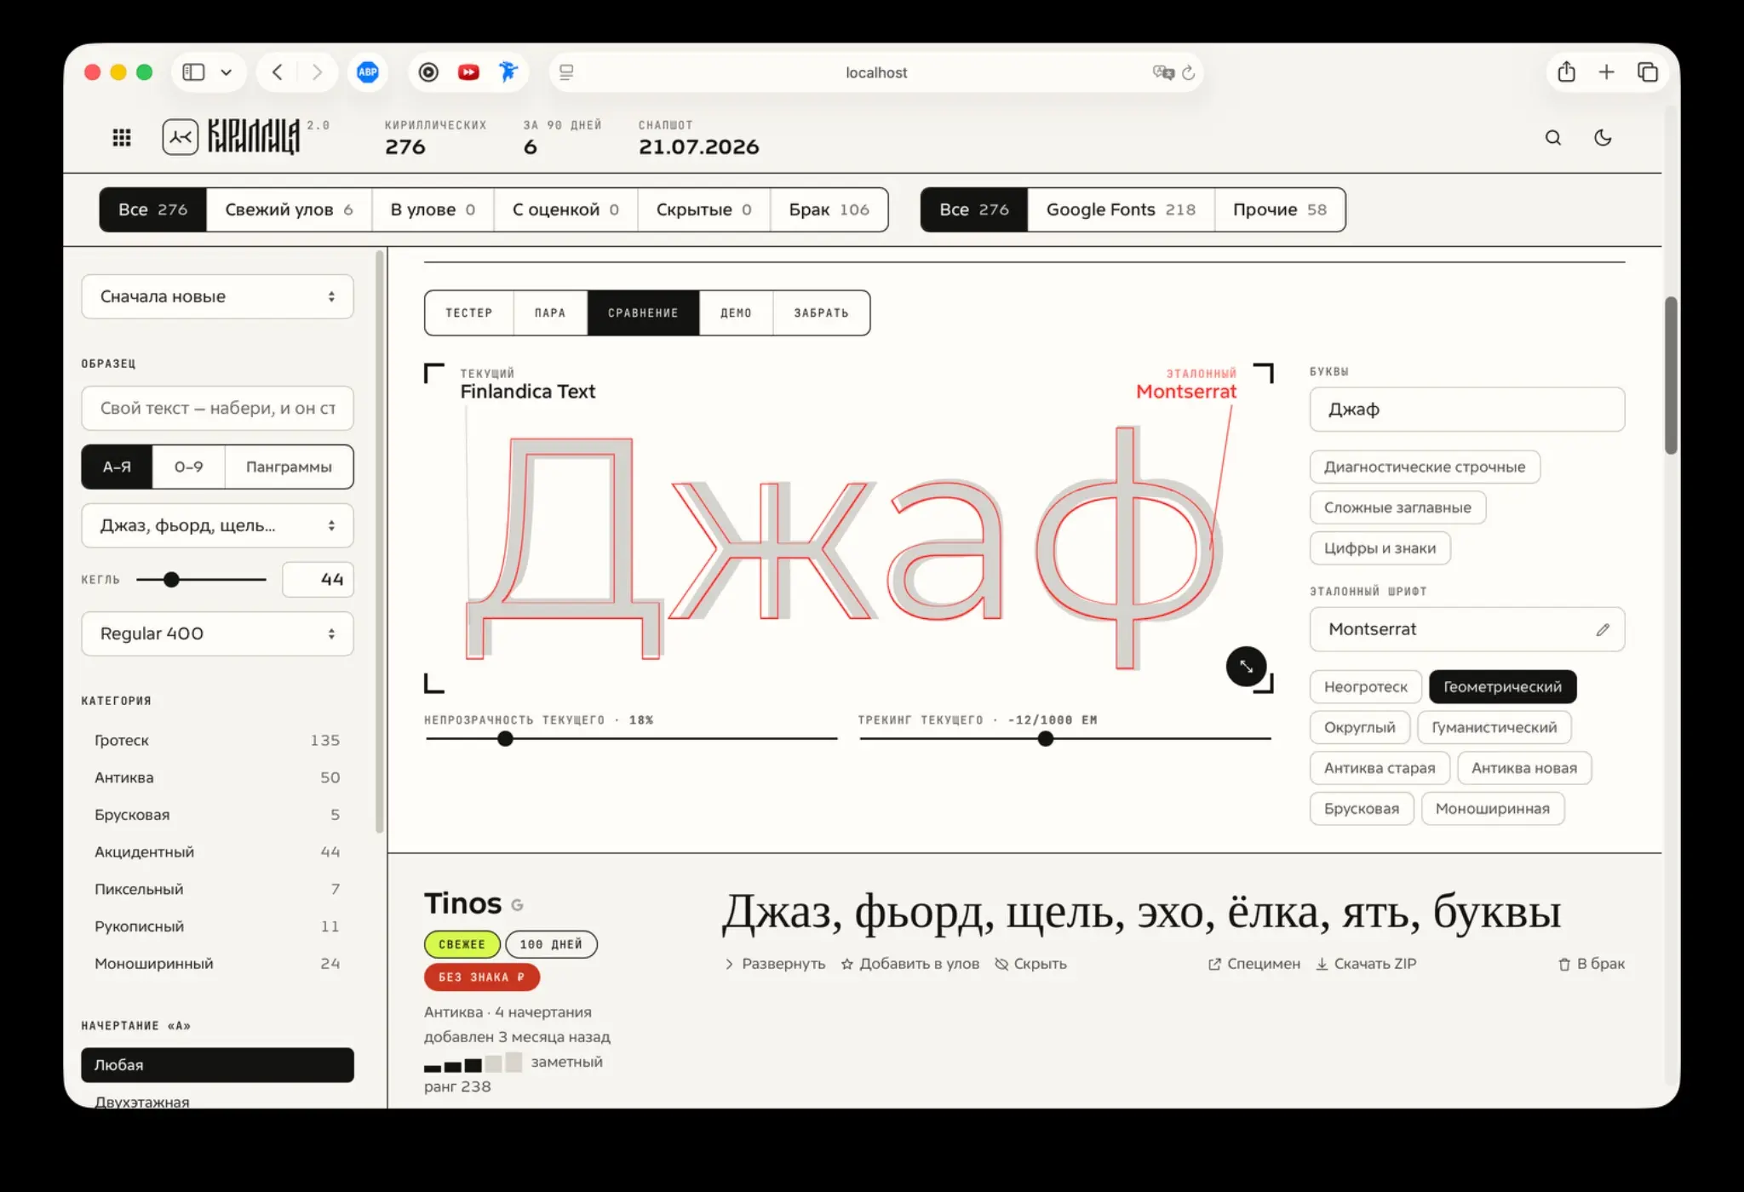Go back with the browser arrow

[278, 72]
